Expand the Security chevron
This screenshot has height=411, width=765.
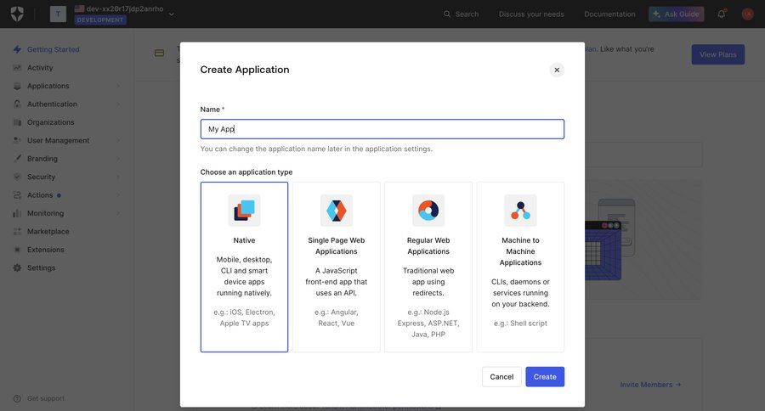(x=118, y=177)
